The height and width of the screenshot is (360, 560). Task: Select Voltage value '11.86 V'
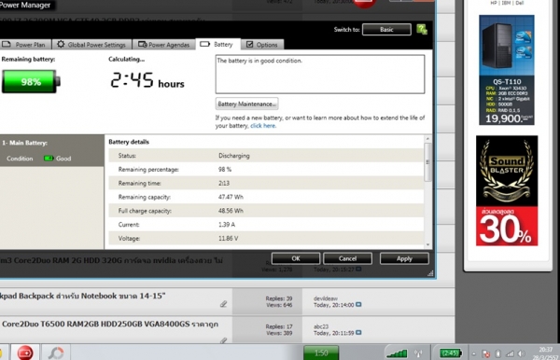[x=228, y=239]
